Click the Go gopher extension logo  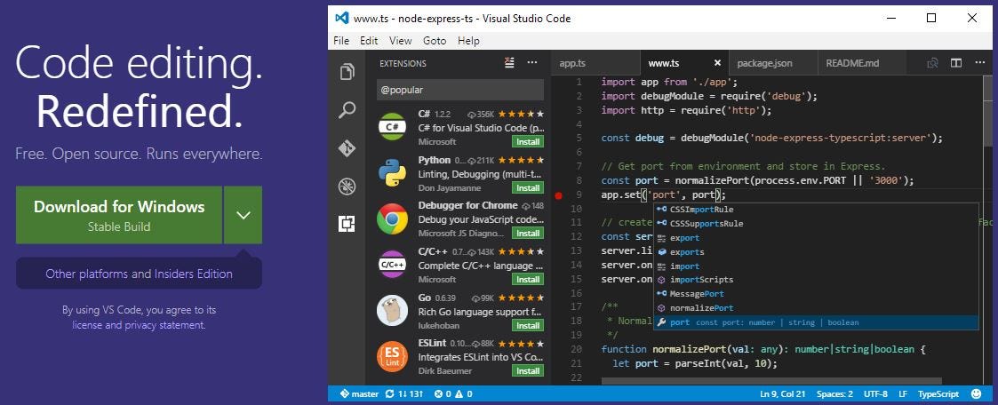pos(392,311)
